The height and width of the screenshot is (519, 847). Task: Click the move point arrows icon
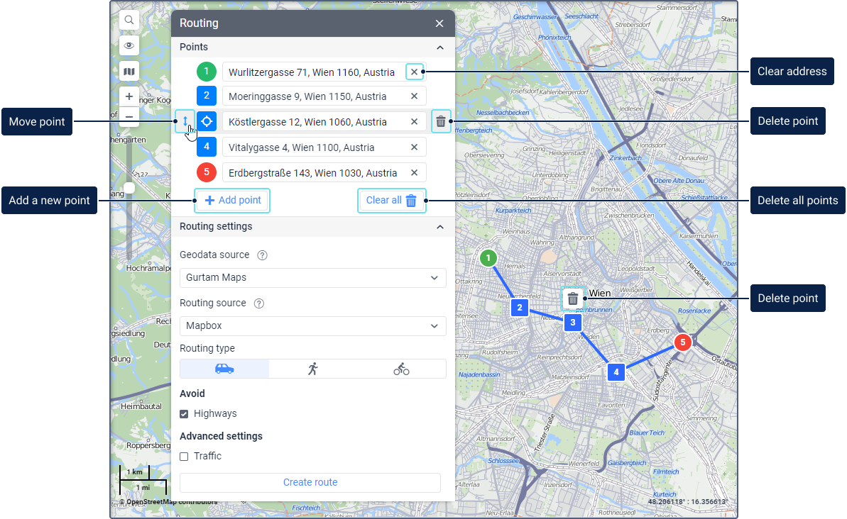185,121
